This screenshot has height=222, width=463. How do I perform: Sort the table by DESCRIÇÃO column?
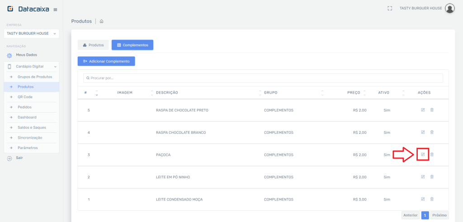pos(167,93)
